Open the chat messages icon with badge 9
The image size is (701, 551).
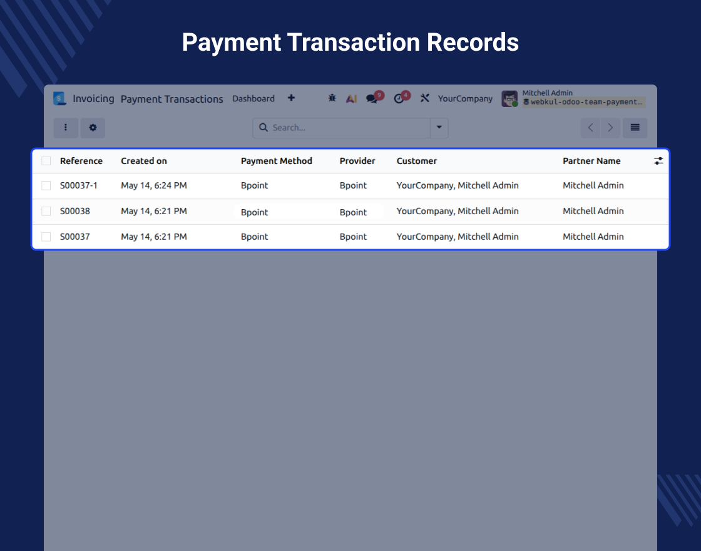pyautogui.click(x=375, y=98)
